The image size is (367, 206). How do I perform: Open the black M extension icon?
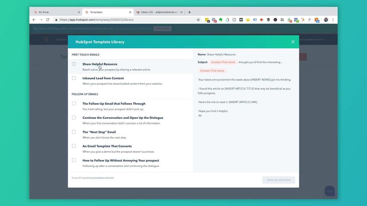[x=241, y=20]
